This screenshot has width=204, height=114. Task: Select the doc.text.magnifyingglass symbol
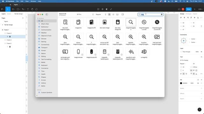point(65,22)
